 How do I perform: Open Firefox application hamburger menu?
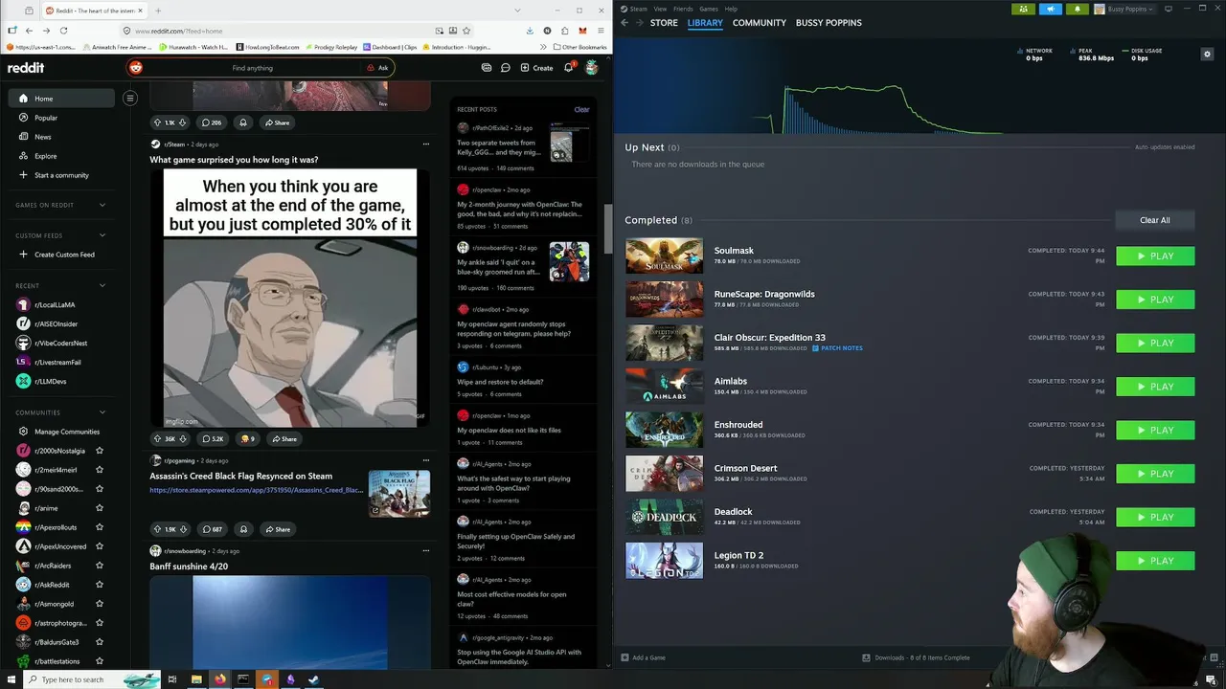tap(599, 31)
